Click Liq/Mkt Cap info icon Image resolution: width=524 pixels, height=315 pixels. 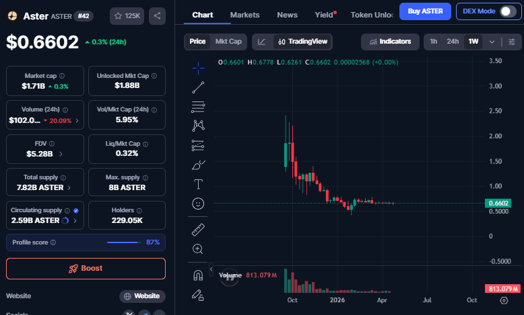(145, 144)
